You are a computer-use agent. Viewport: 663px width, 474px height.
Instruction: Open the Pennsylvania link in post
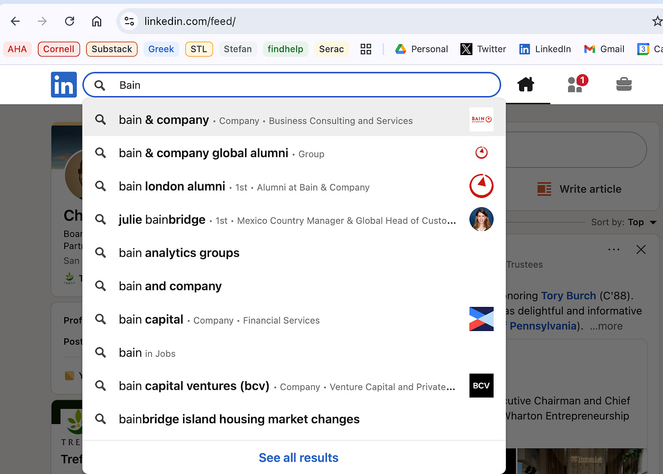pyautogui.click(x=543, y=326)
